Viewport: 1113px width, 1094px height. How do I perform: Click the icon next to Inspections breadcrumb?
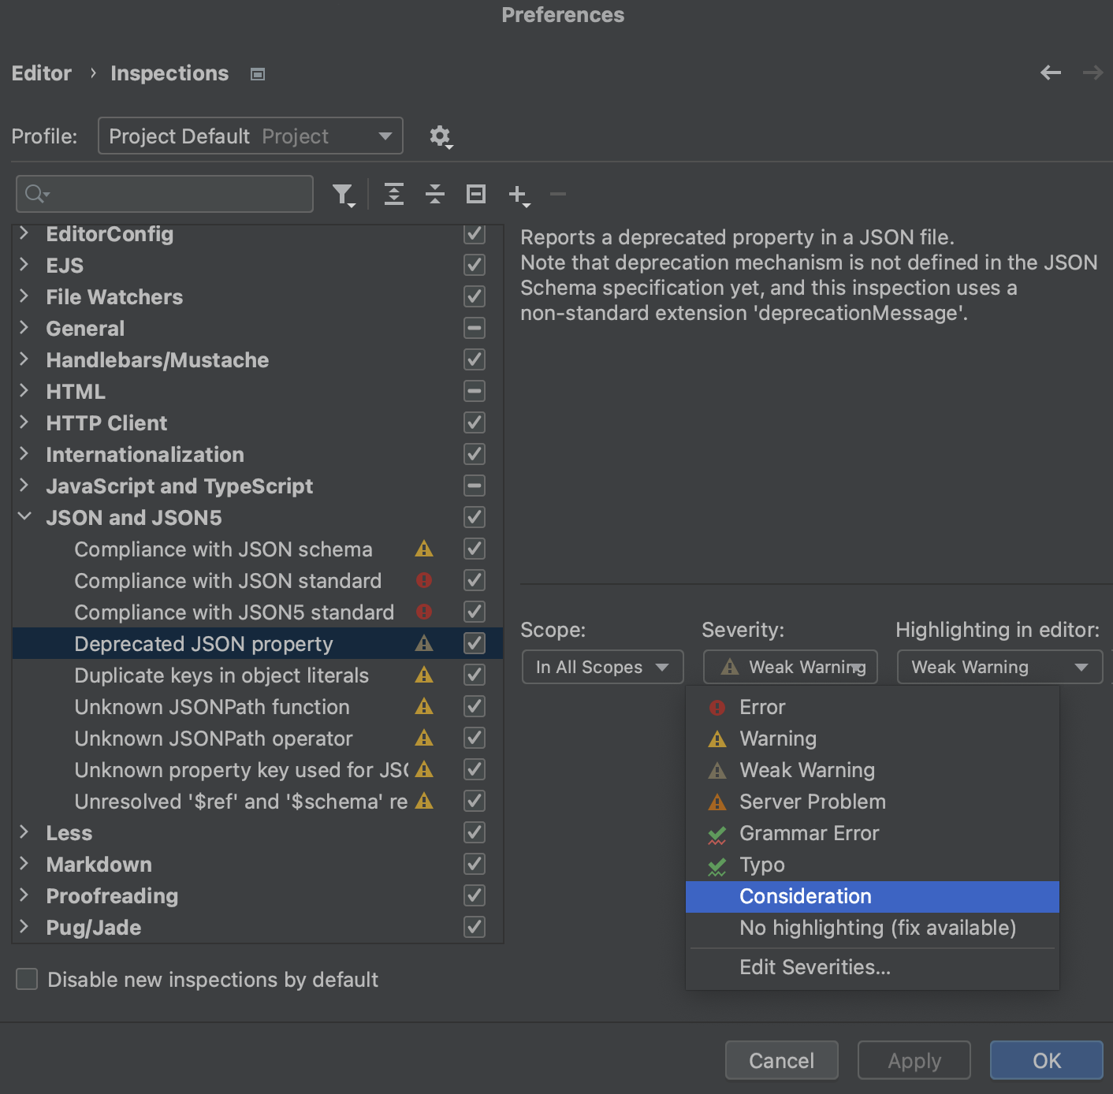tap(258, 74)
